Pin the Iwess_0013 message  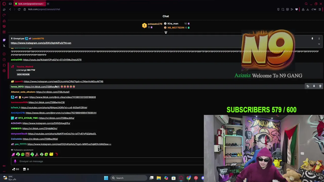(x=314, y=86)
